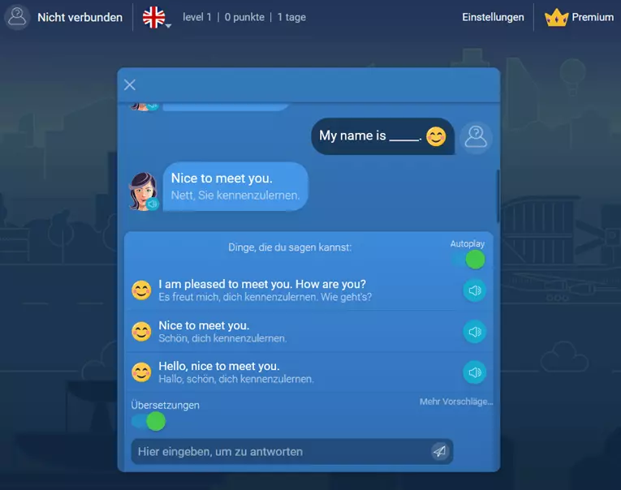Play audio for 'I am pleased to meet you'
Screen dimensions: 621x490
pyautogui.click(x=474, y=290)
